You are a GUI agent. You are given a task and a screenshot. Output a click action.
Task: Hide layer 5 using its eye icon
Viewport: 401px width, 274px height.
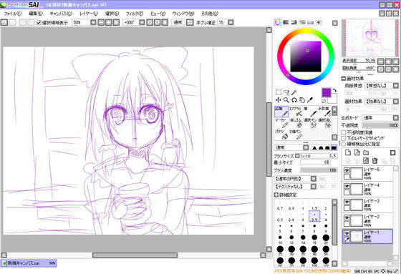pyautogui.click(x=347, y=170)
